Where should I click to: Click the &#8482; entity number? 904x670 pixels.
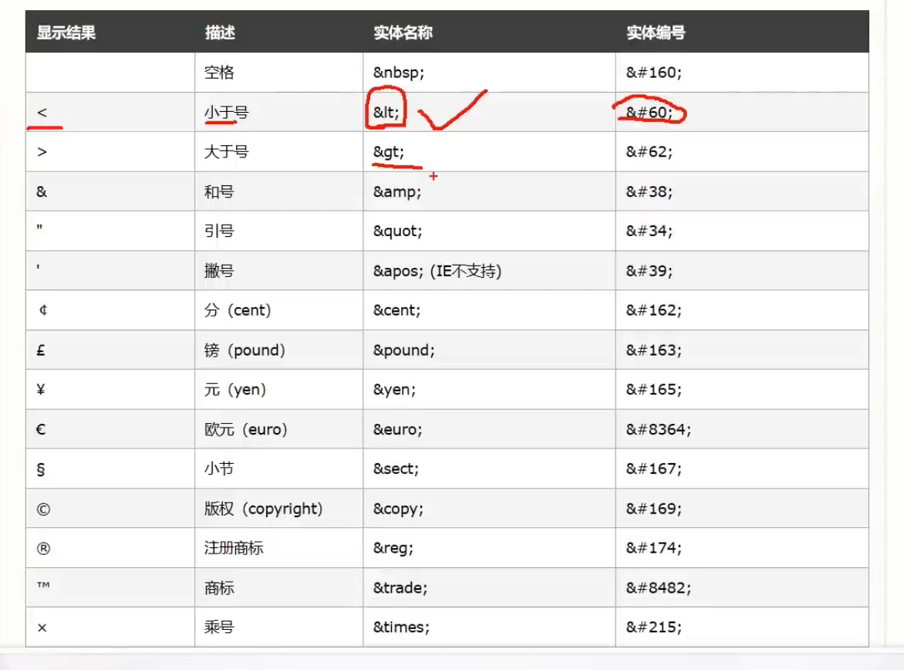pyautogui.click(x=659, y=588)
